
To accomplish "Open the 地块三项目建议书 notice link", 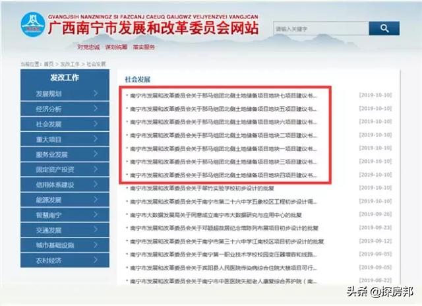I will (x=224, y=162).
